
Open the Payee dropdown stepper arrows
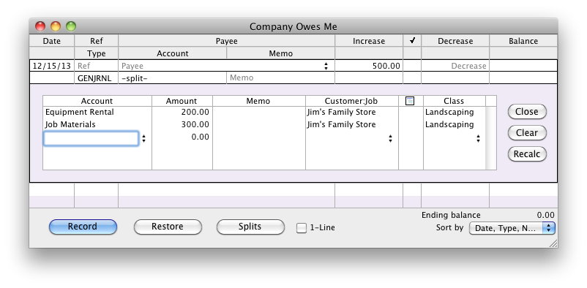tap(326, 66)
